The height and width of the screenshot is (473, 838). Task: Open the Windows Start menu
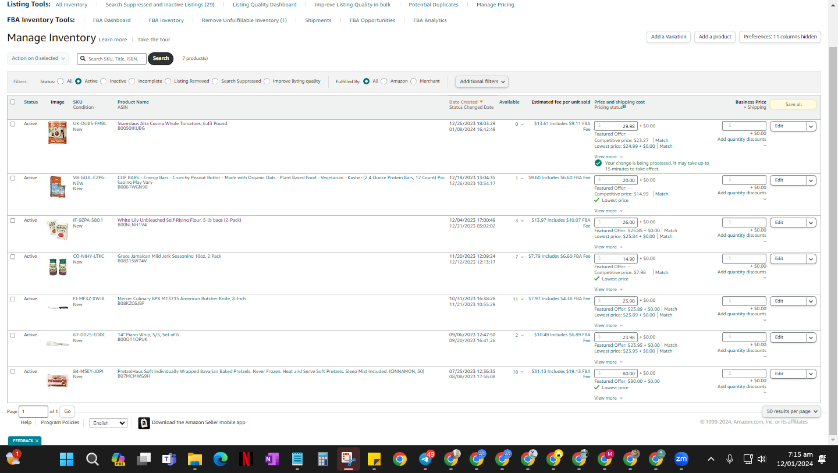67,459
